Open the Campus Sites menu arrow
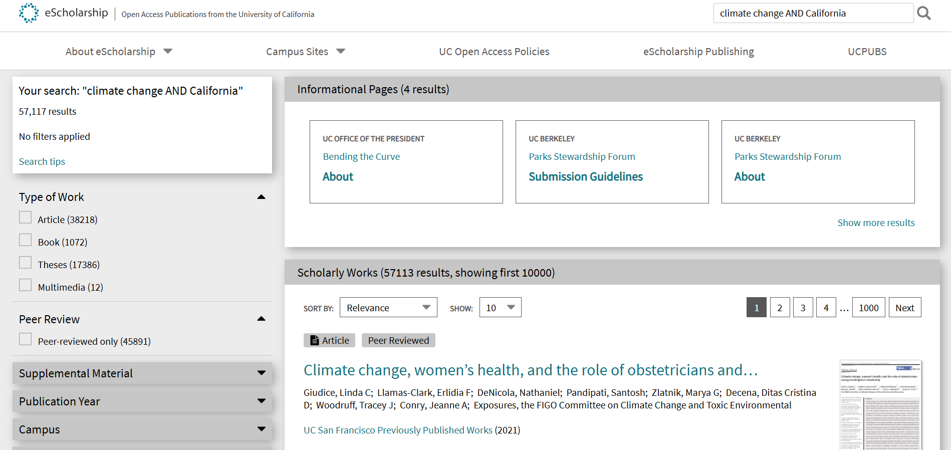This screenshot has height=450, width=951. [x=341, y=51]
